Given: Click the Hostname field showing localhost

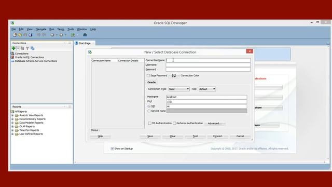Looking at the screenshot, I should click(x=206, y=97).
